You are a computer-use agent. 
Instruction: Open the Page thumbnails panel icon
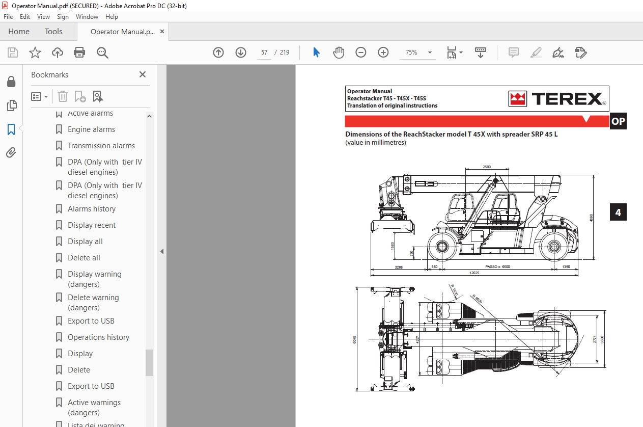coord(11,105)
